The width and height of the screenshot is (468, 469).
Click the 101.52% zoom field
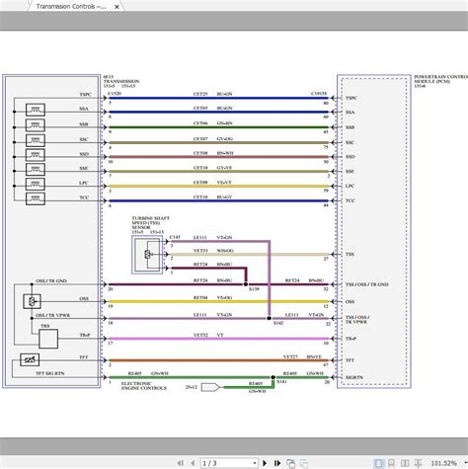pyautogui.click(x=443, y=463)
